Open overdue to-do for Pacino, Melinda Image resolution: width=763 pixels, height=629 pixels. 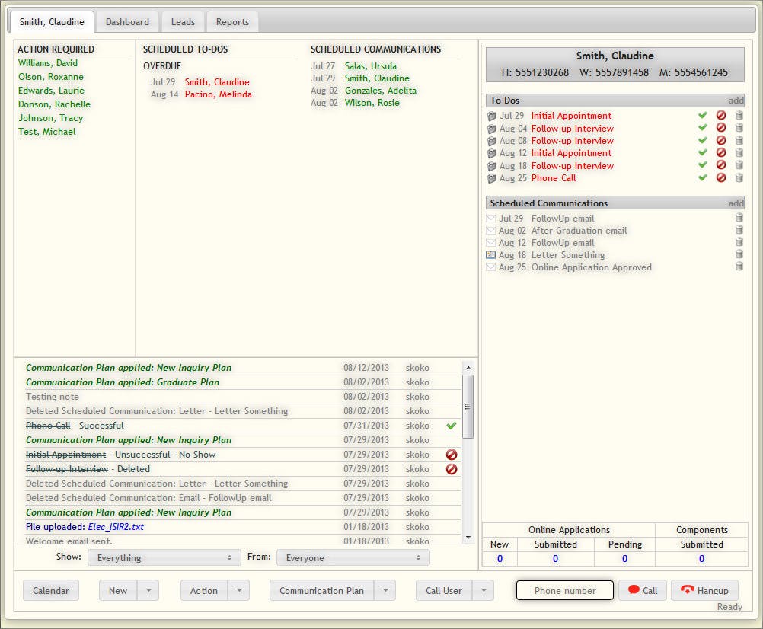point(219,94)
